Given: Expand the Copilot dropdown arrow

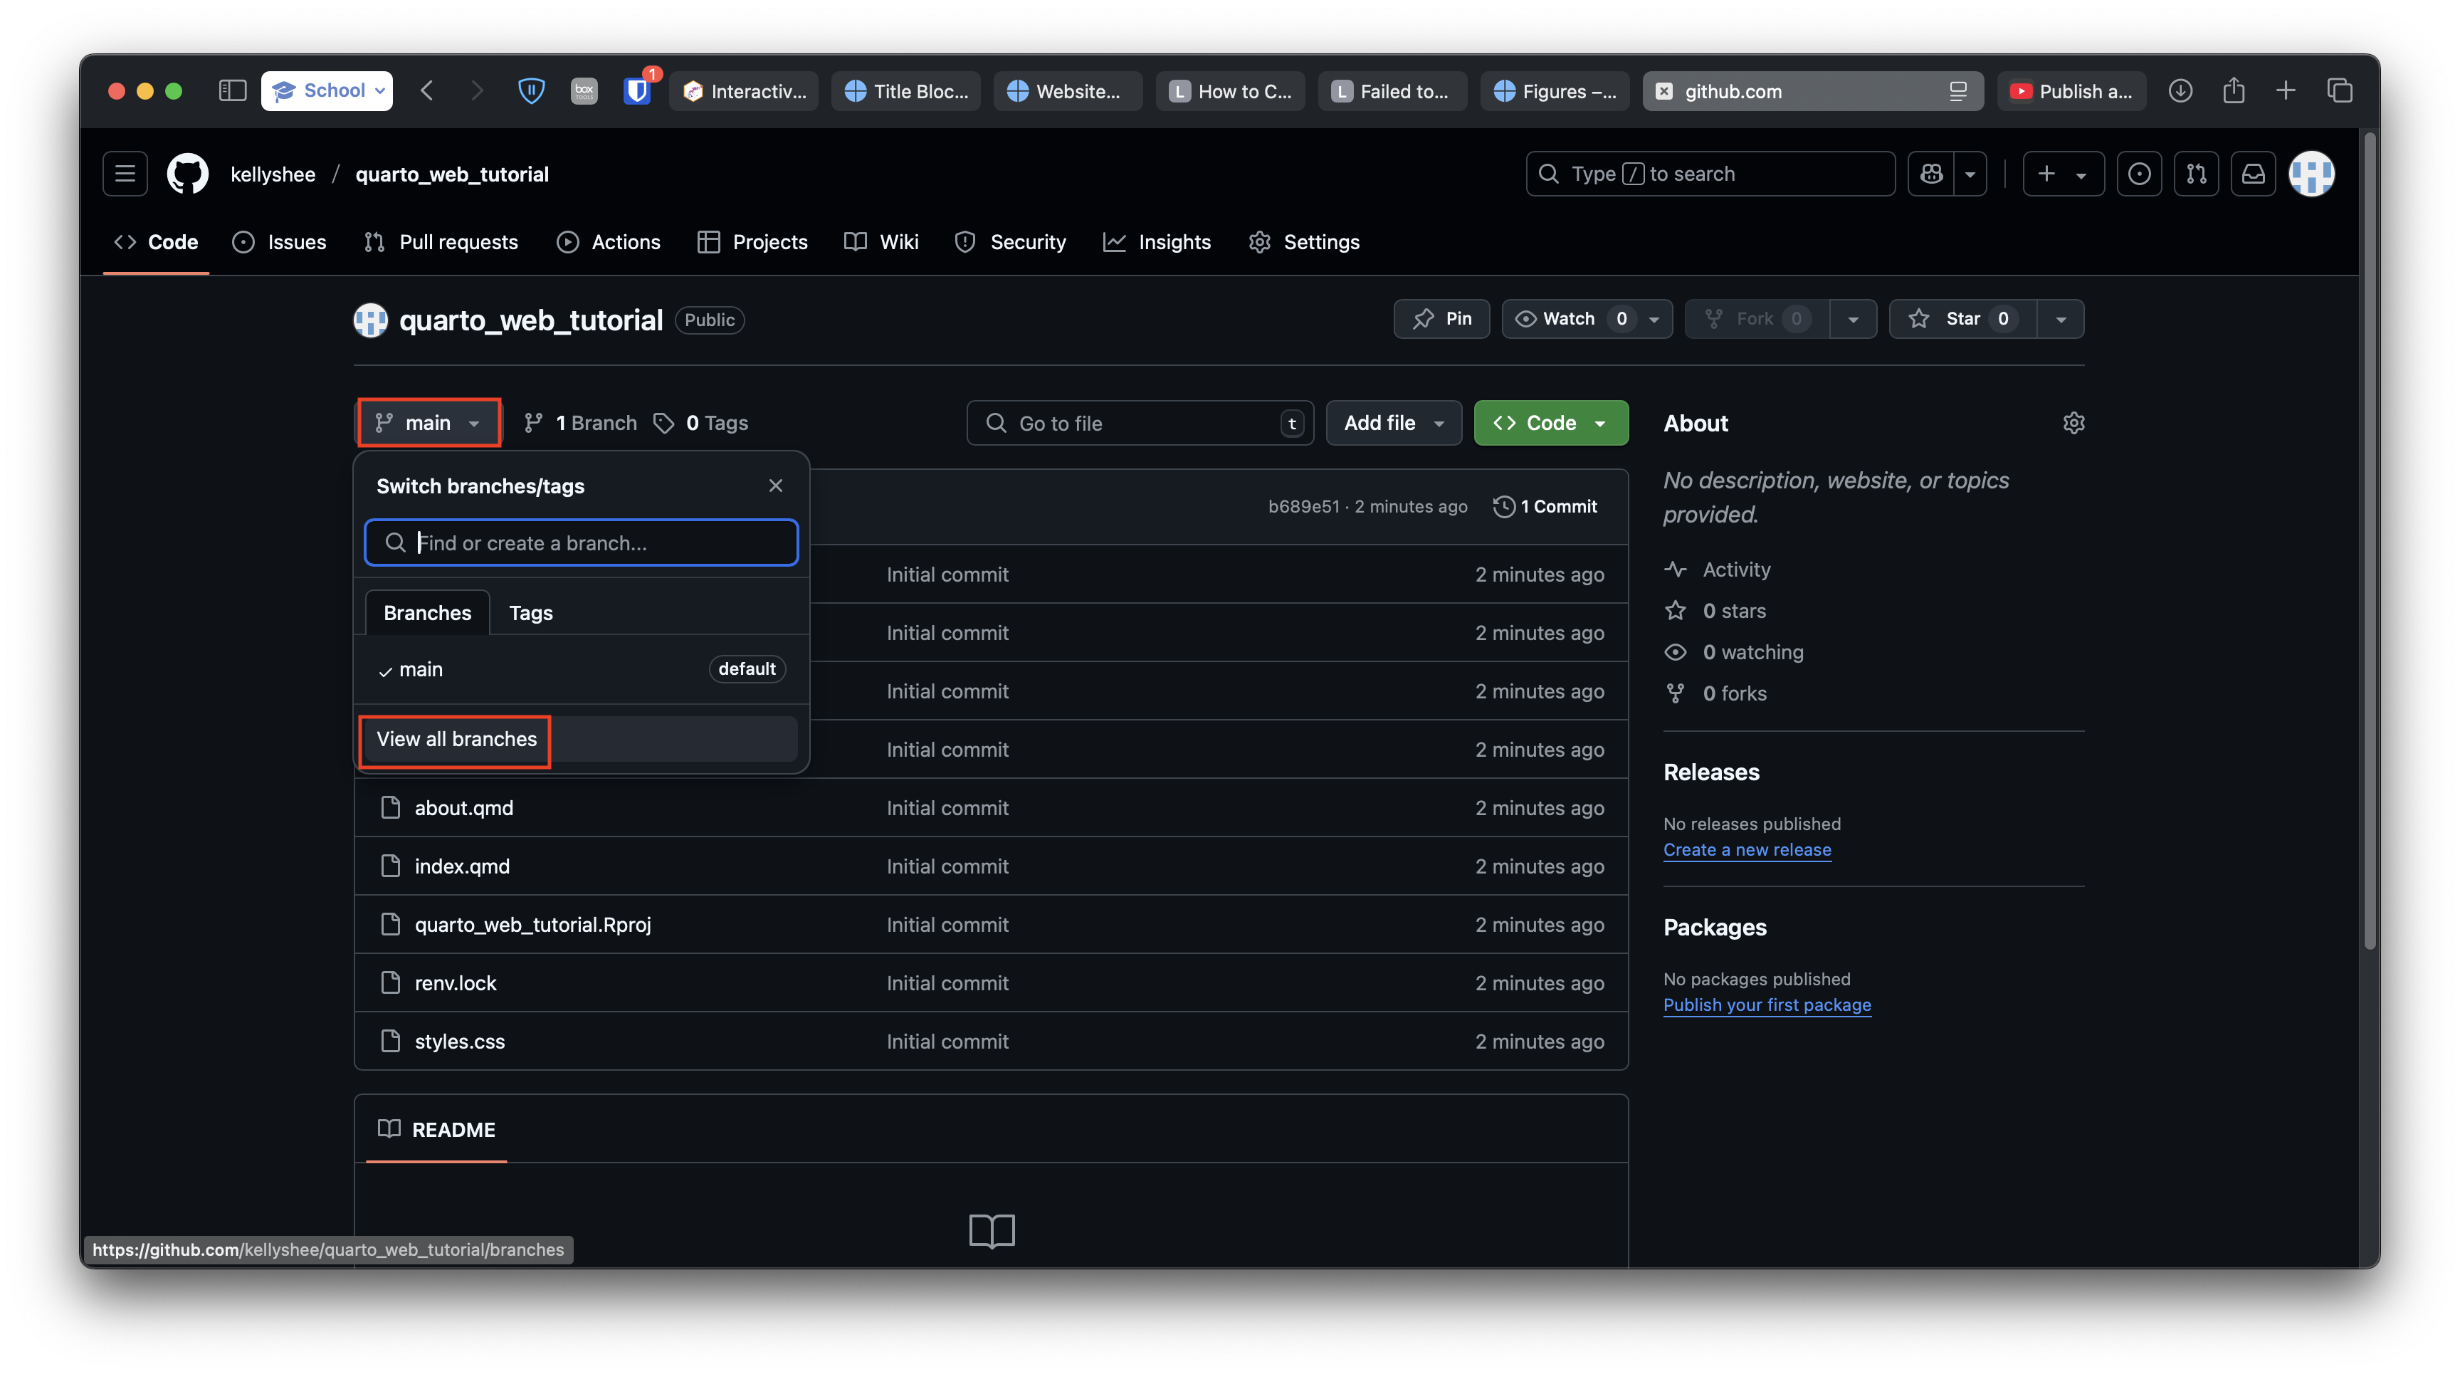Looking at the screenshot, I should pyautogui.click(x=1970, y=174).
